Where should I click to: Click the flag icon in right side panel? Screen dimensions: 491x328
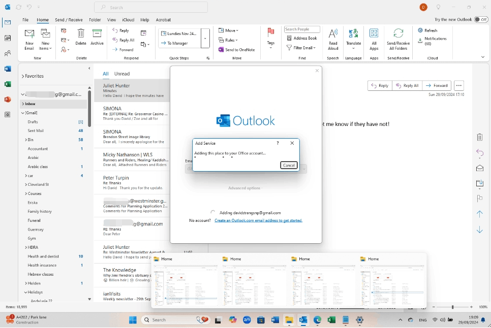[479, 198]
